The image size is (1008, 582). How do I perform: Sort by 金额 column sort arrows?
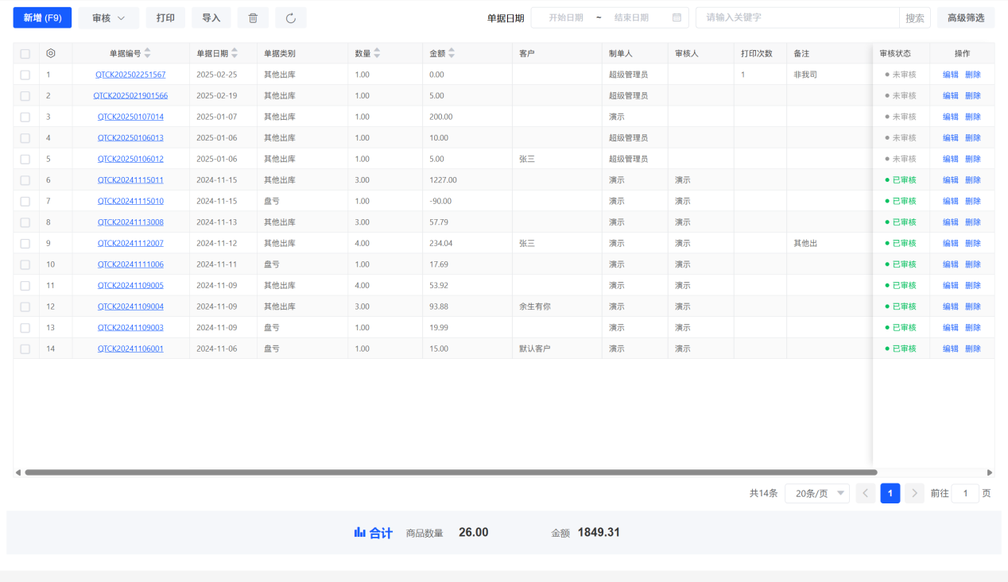452,53
